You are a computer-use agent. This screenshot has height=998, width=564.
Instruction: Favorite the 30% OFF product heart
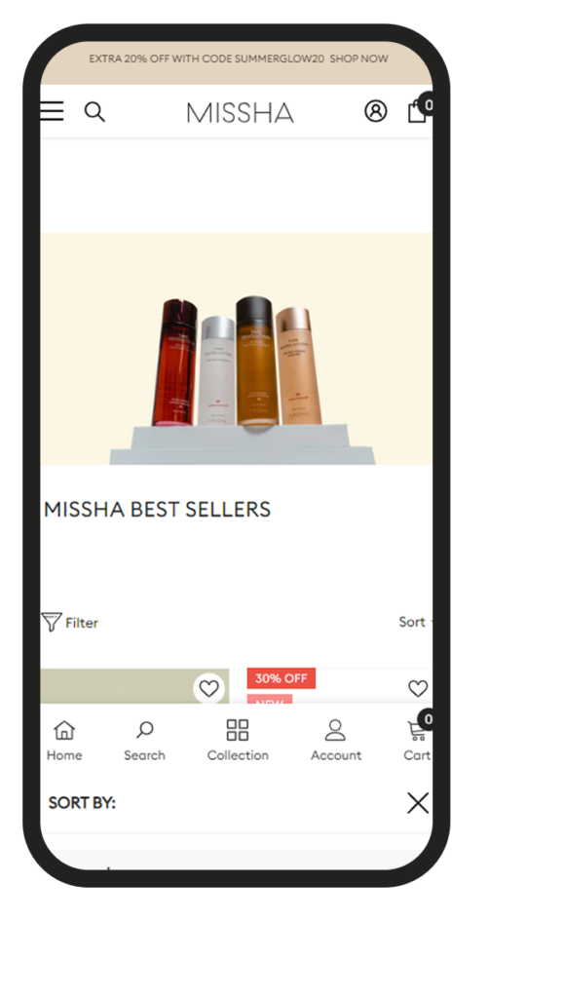pyautogui.click(x=418, y=688)
